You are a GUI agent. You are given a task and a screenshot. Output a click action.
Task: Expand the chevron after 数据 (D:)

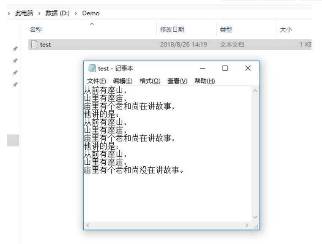click(76, 14)
